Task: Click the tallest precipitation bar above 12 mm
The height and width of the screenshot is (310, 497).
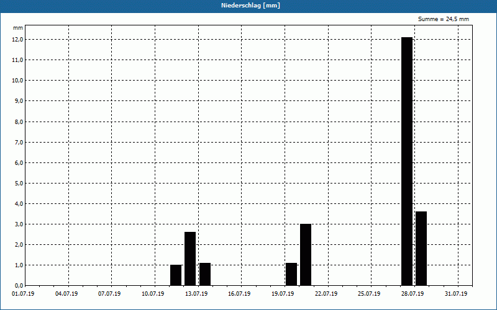Action: click(406, 161)
